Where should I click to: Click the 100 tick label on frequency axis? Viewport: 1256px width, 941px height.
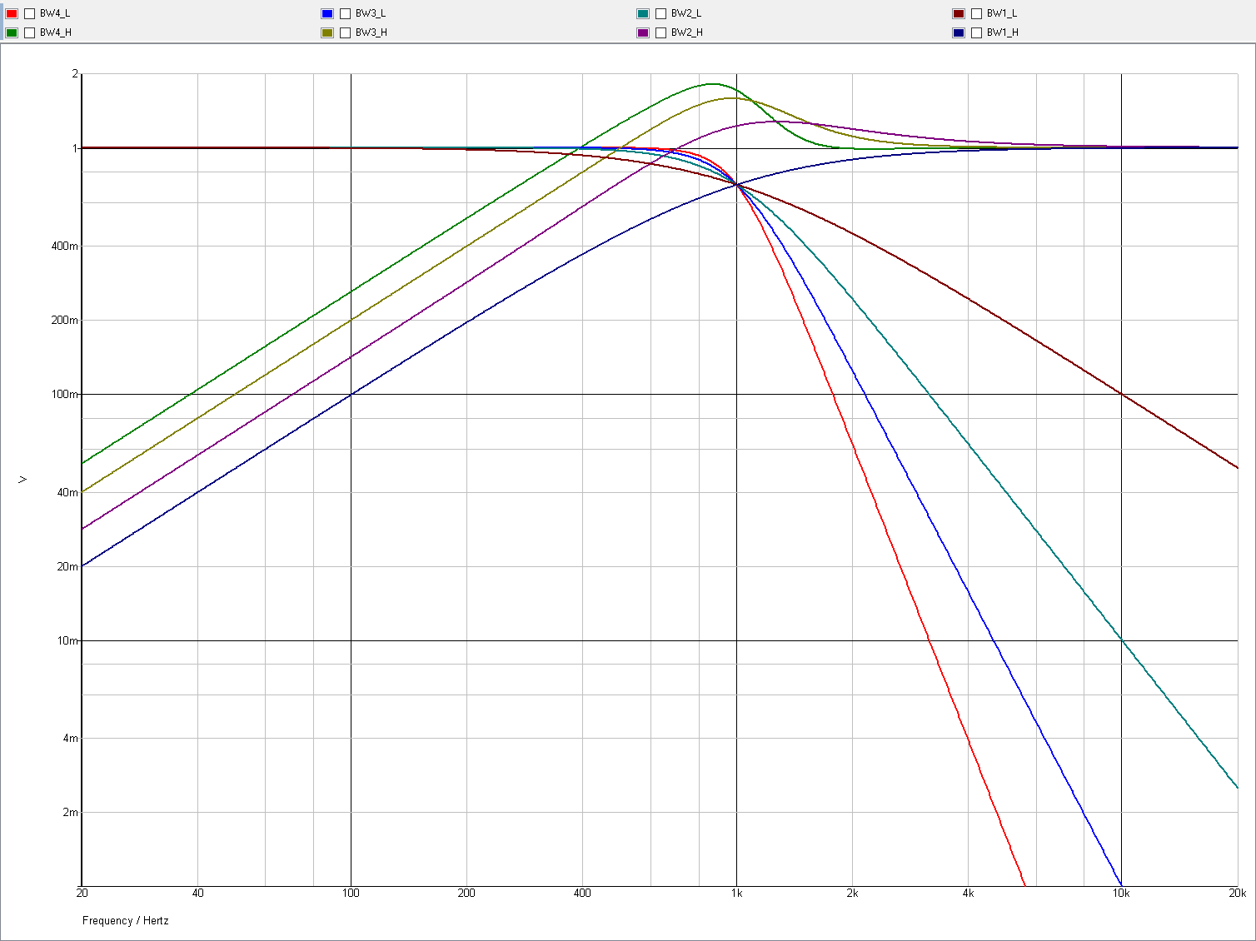click(351, 894)
